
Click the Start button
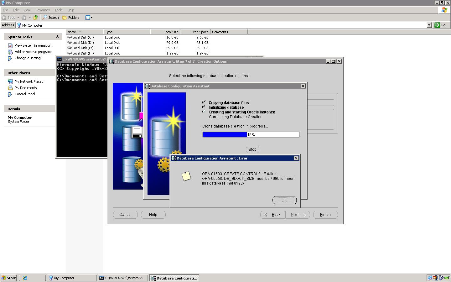click(8, 278)
